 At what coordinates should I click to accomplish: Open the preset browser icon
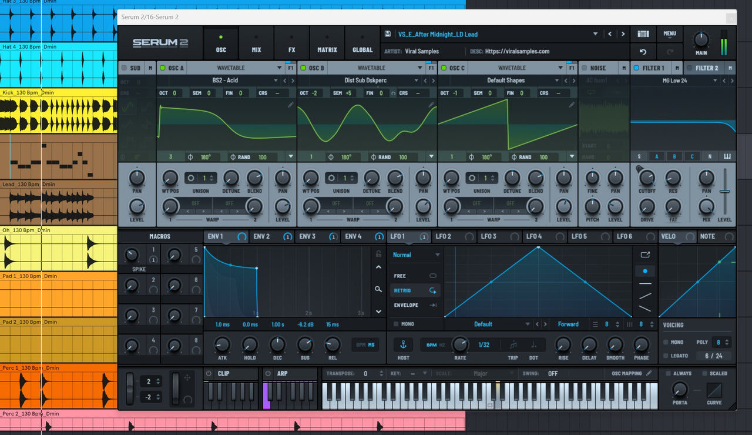click(x=643, y=34)
